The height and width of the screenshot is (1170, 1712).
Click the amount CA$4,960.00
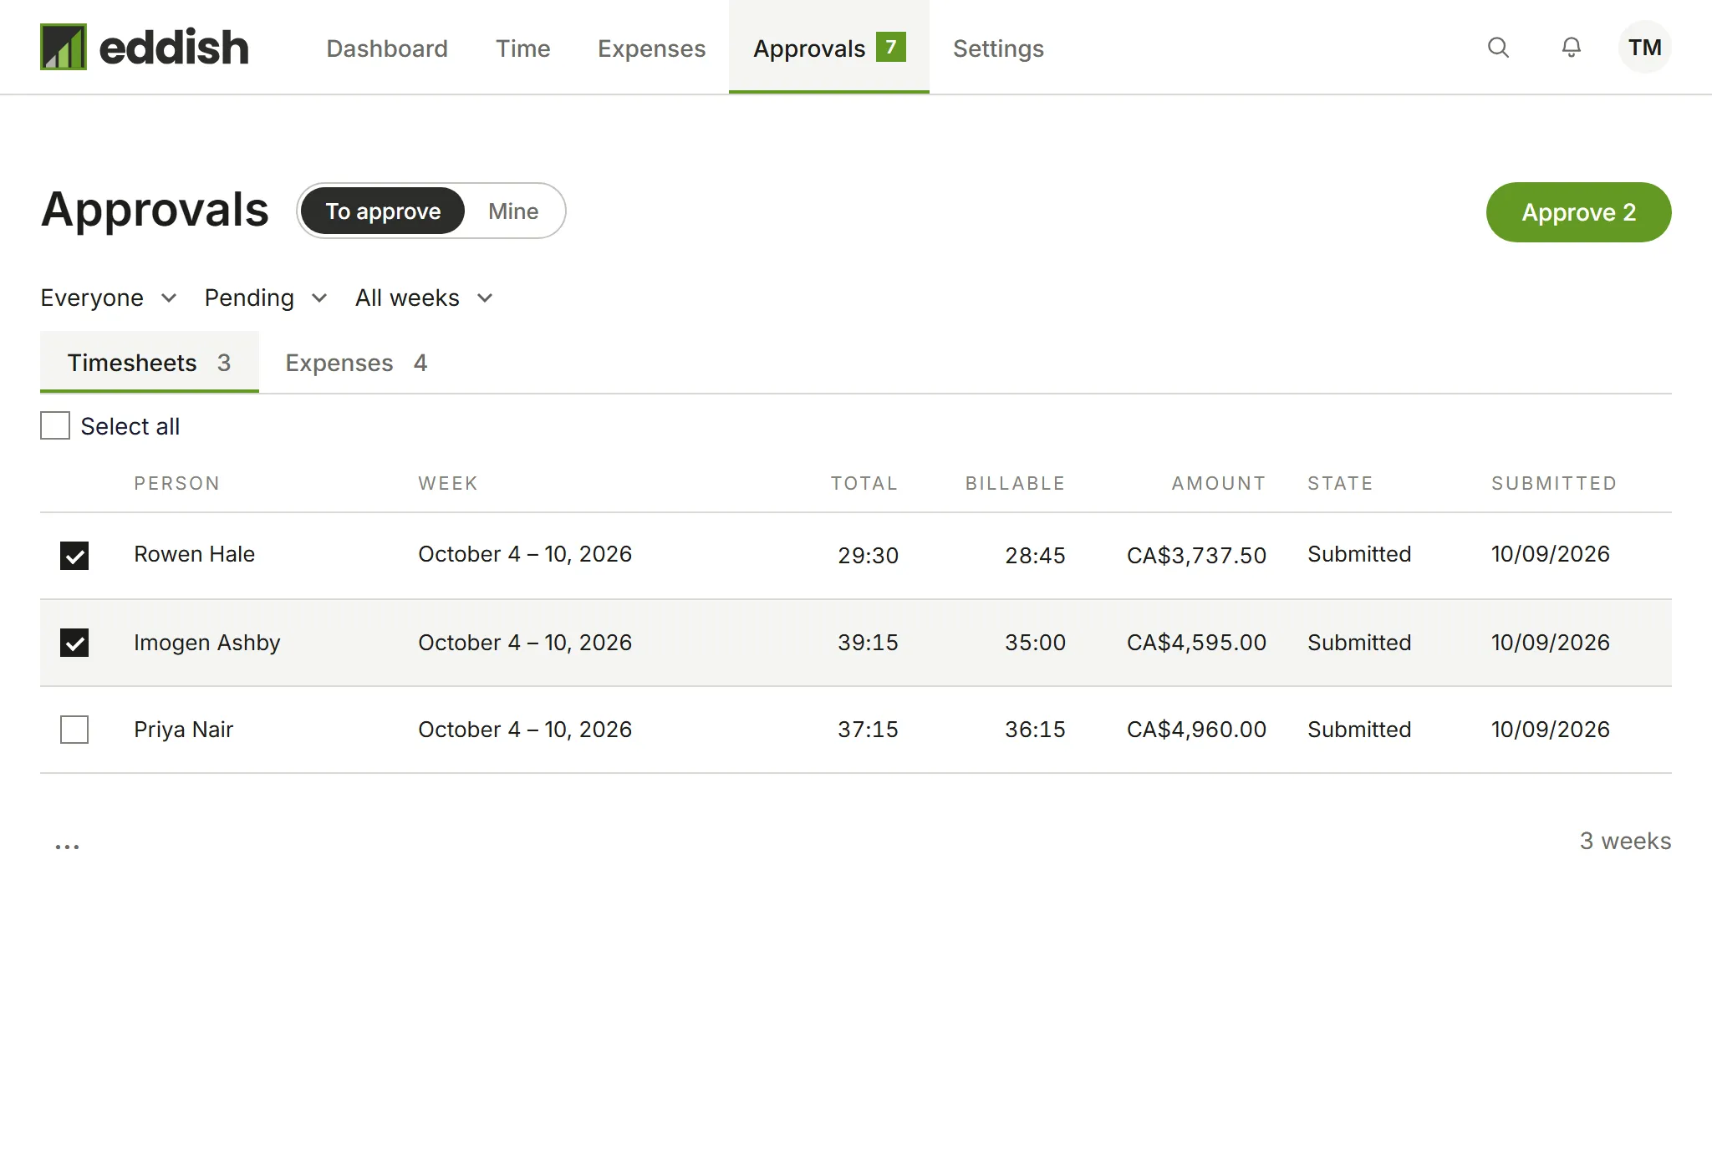click(1196, 730)
